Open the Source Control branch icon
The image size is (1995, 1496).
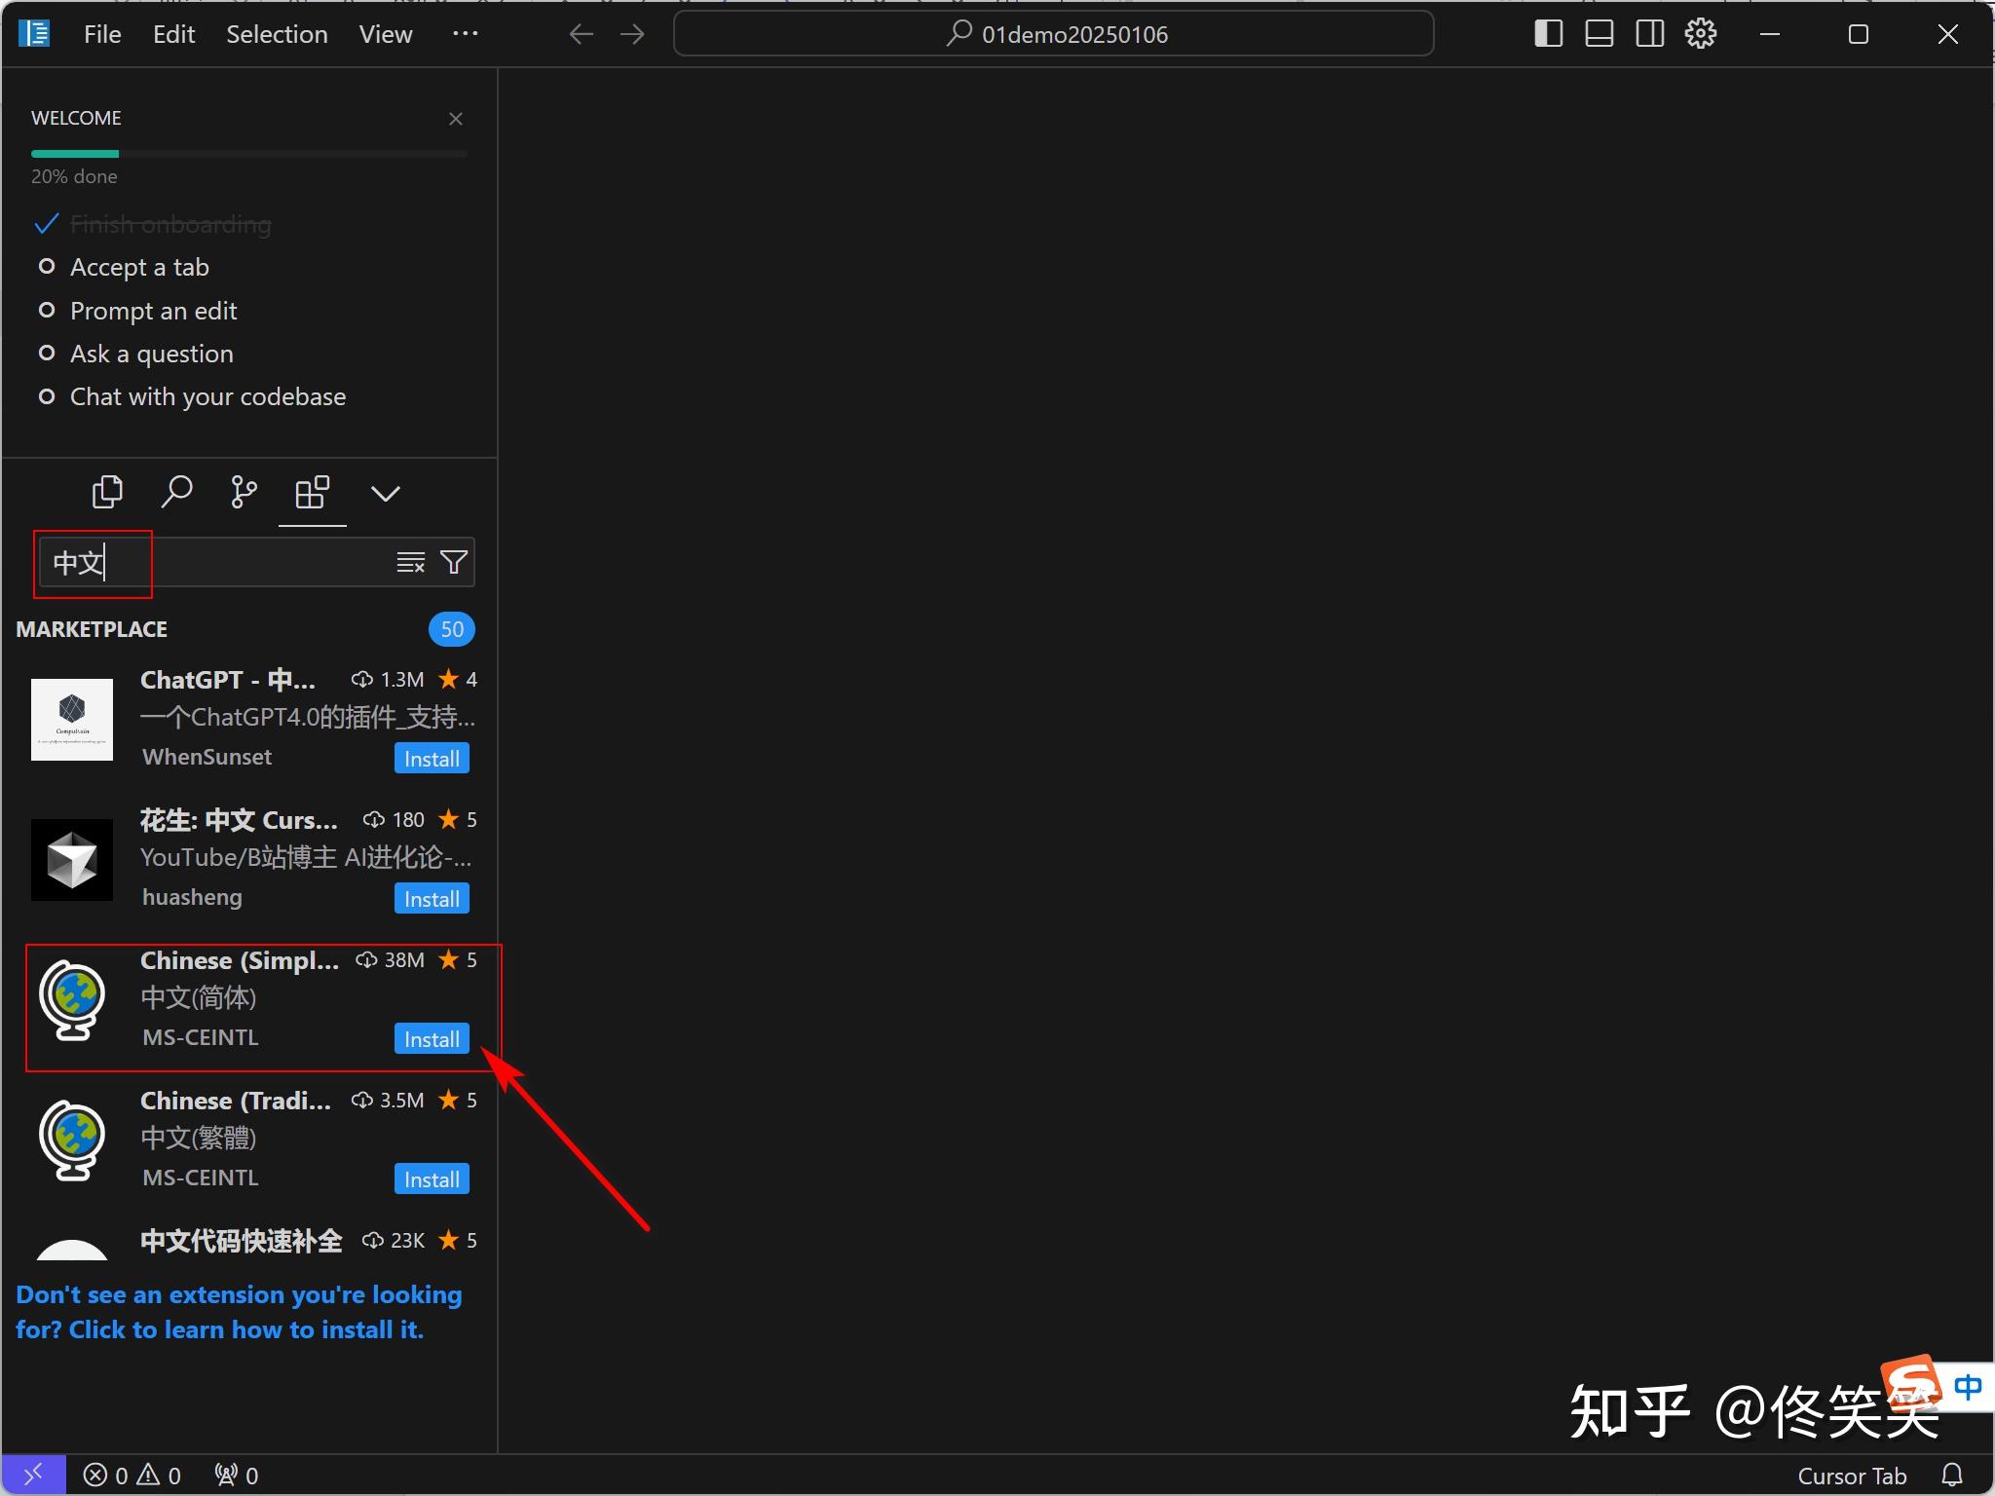click(x=244, y=492)
